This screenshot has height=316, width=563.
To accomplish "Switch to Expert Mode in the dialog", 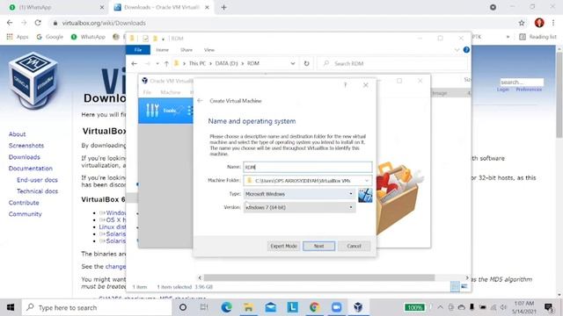I will pos(283,246).
